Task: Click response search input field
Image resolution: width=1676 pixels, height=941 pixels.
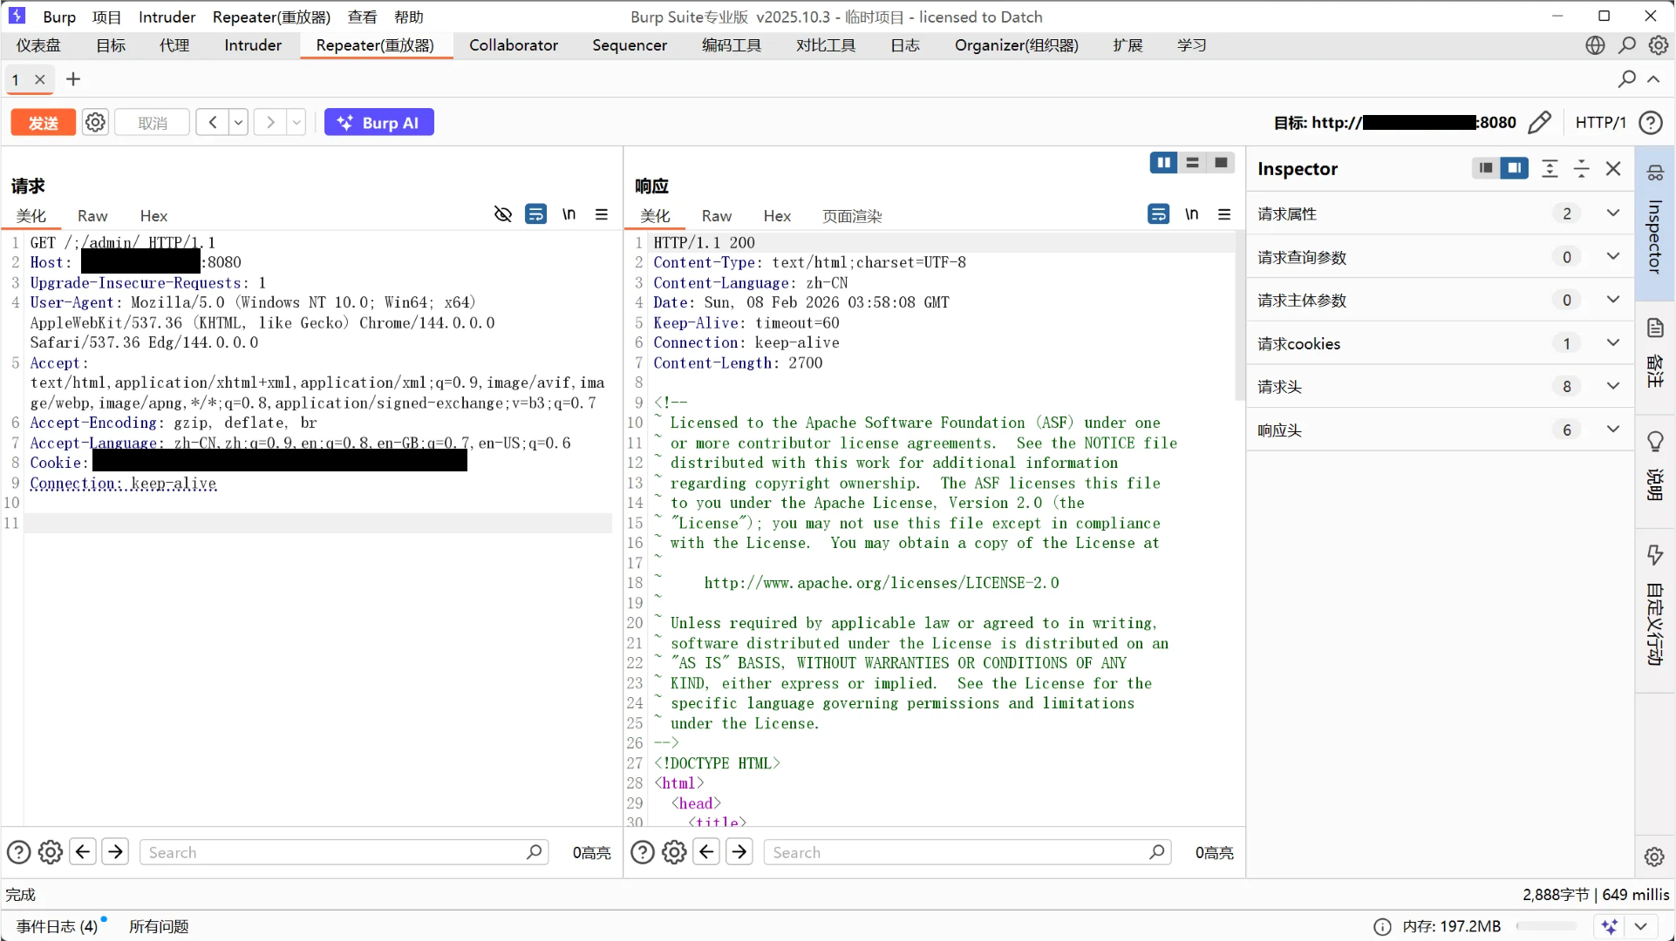Action: pyautogui.click(x=967, y=852)
